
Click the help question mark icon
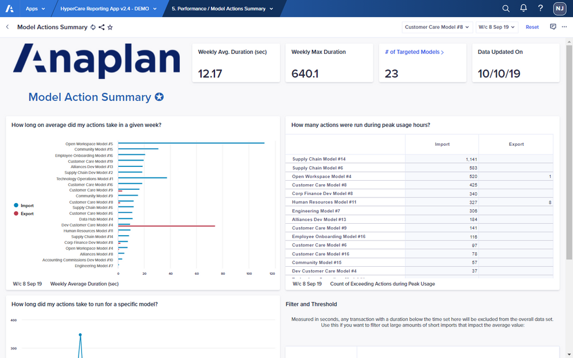pos(540,9)
